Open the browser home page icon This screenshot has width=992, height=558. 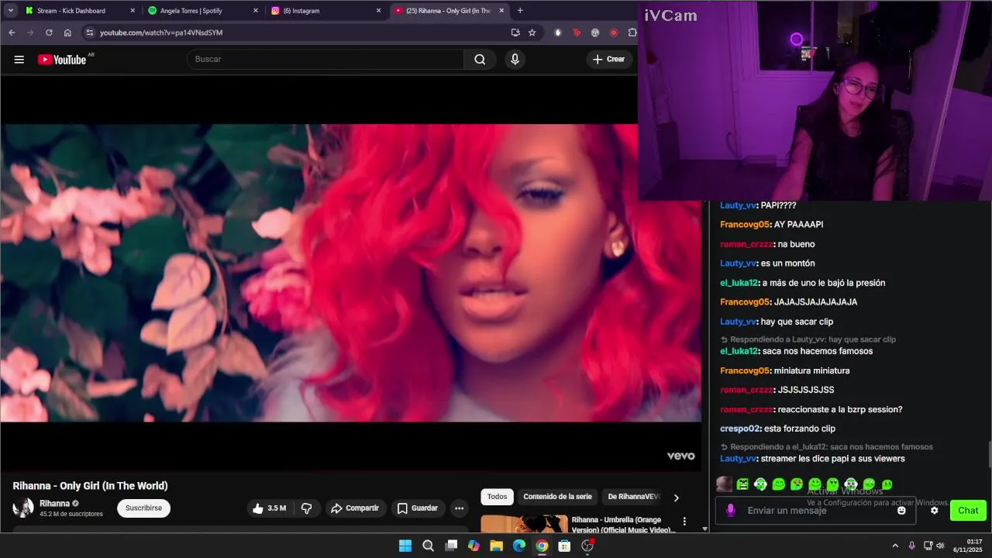point(67,33)
